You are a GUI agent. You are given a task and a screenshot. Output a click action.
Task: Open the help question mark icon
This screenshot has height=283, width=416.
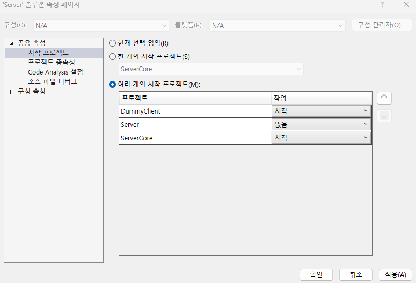[x=382, y=4]
